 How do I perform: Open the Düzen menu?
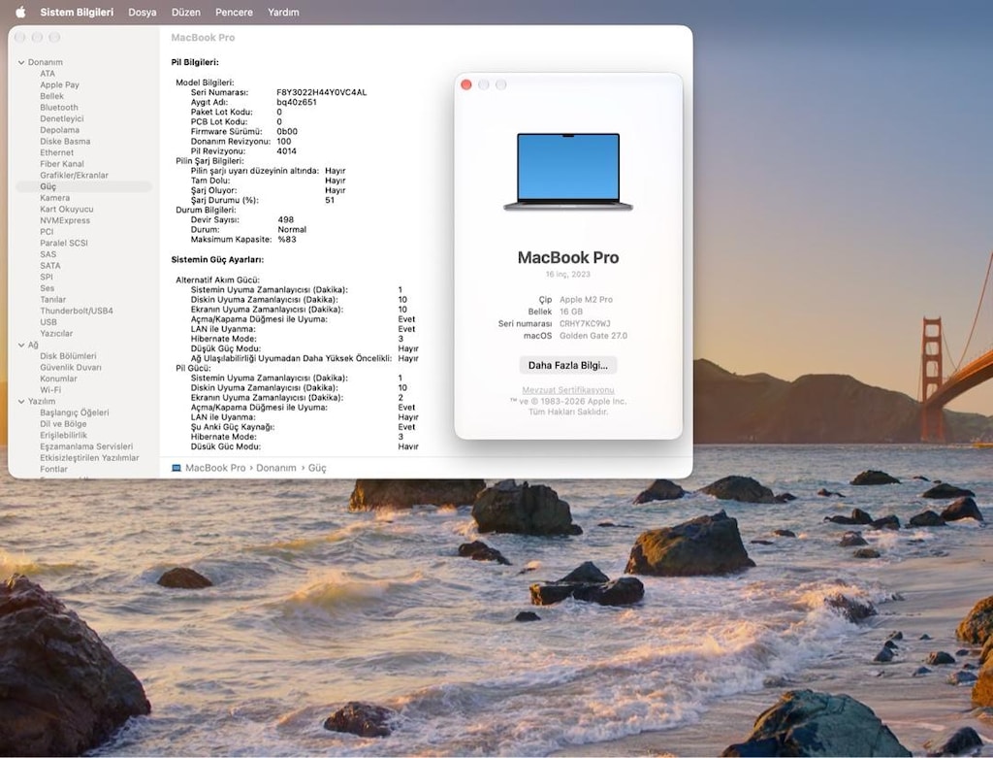[185, 12]
